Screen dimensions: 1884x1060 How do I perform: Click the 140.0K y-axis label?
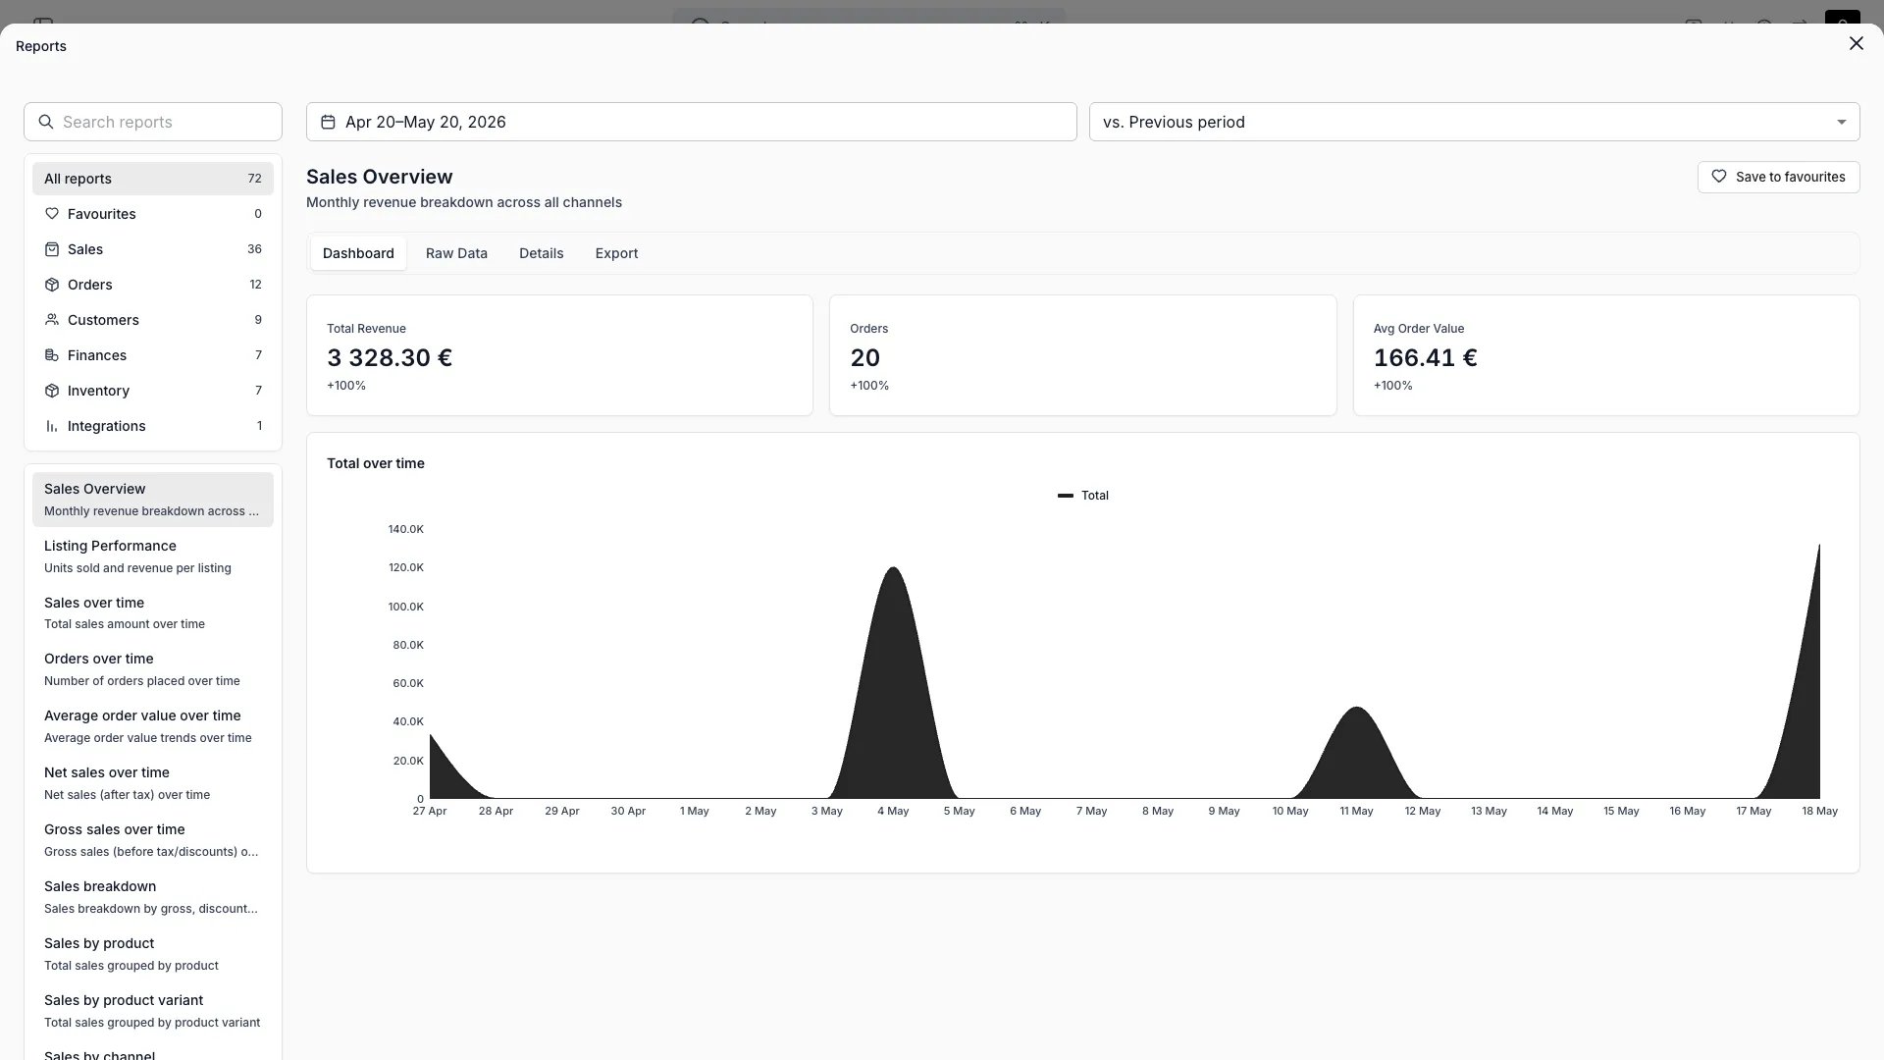(405, 529)
